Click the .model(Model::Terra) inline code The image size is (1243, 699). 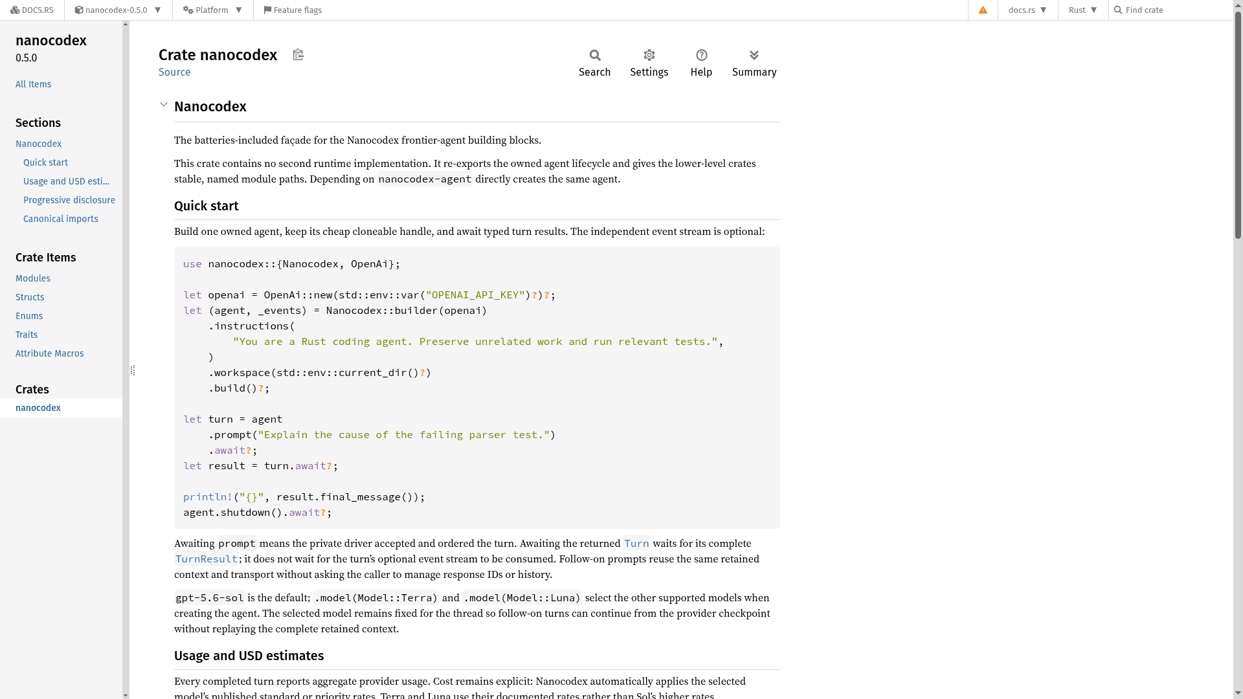tap(376, 598)
